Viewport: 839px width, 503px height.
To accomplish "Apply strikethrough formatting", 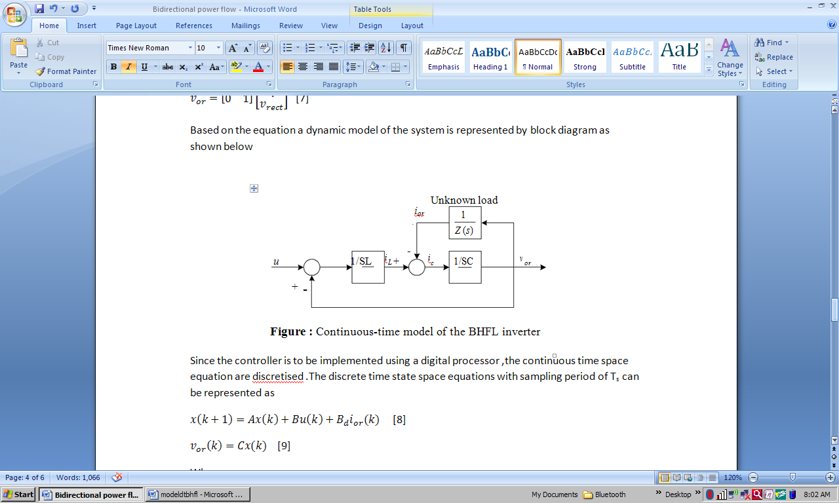I will tap(167, 67).
